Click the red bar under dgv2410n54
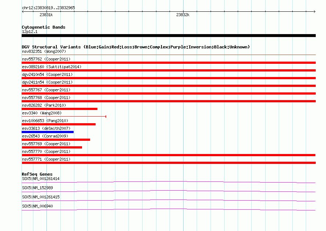The width and height of the screenshot is (326, 231). [x=168, y=78]
